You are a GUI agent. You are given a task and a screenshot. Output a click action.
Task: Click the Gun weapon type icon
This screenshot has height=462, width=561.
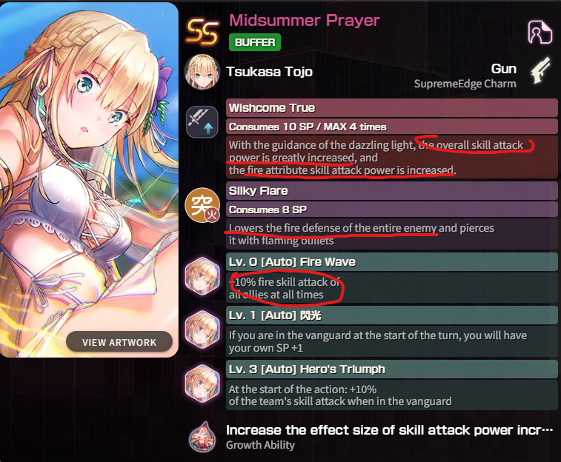[x=542, y=70]
